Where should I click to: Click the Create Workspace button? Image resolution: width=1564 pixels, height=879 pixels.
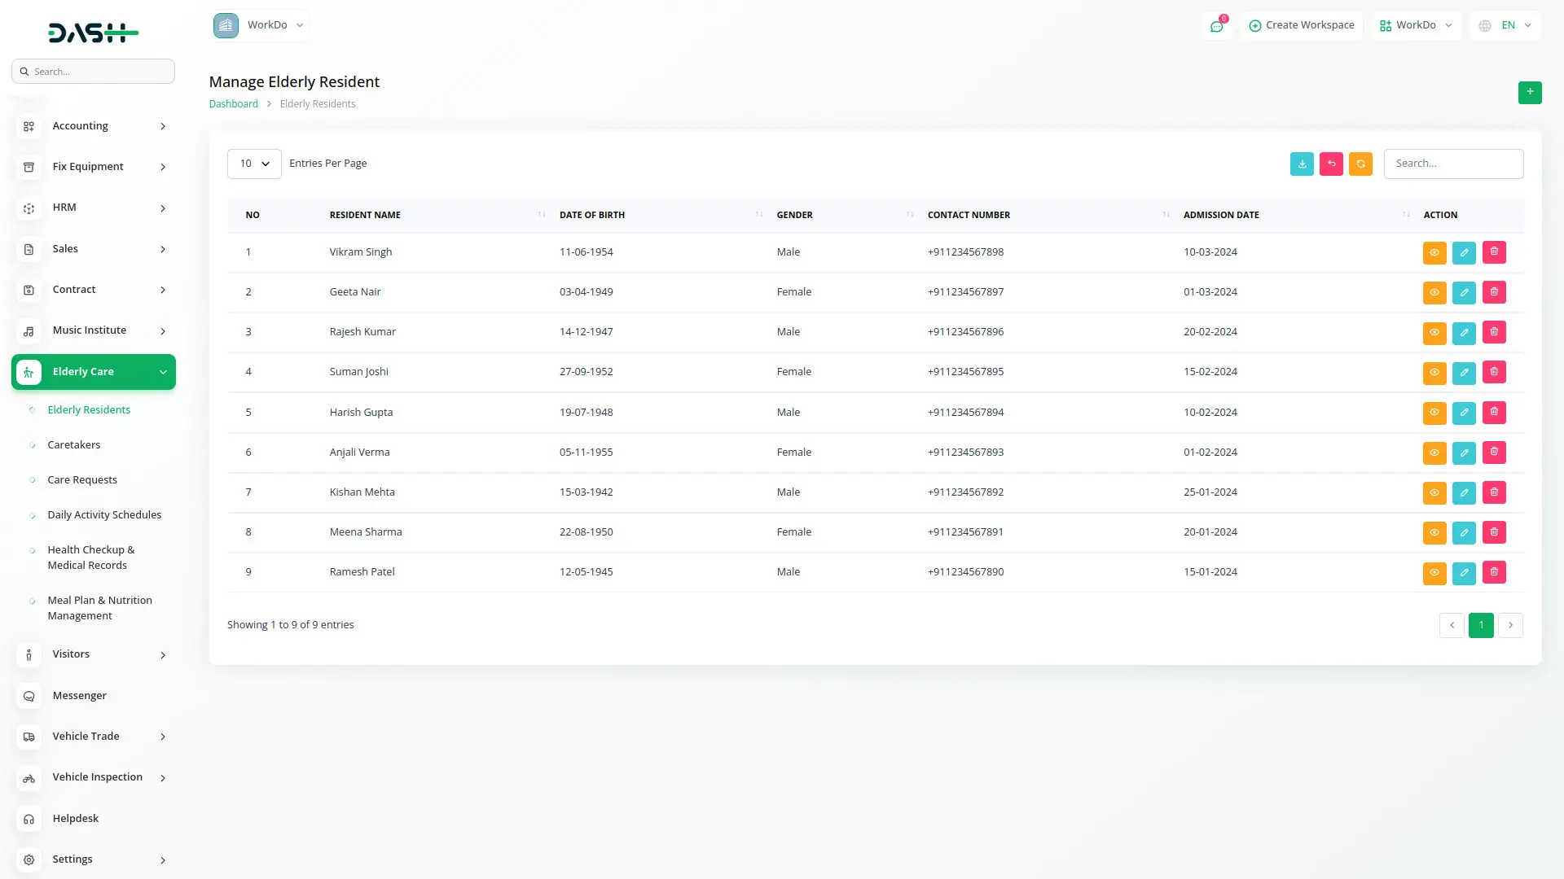(1302, 25)
